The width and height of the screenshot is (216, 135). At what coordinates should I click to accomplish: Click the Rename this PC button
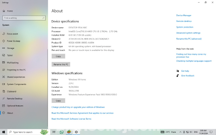click(61, 64)
